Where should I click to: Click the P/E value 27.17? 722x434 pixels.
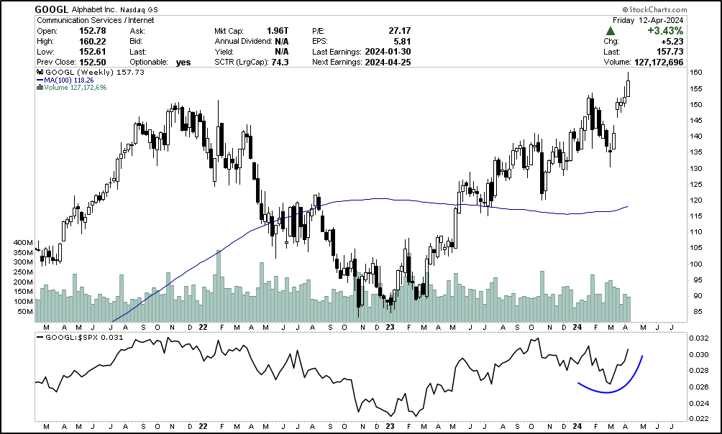click(x=400, y=31)
